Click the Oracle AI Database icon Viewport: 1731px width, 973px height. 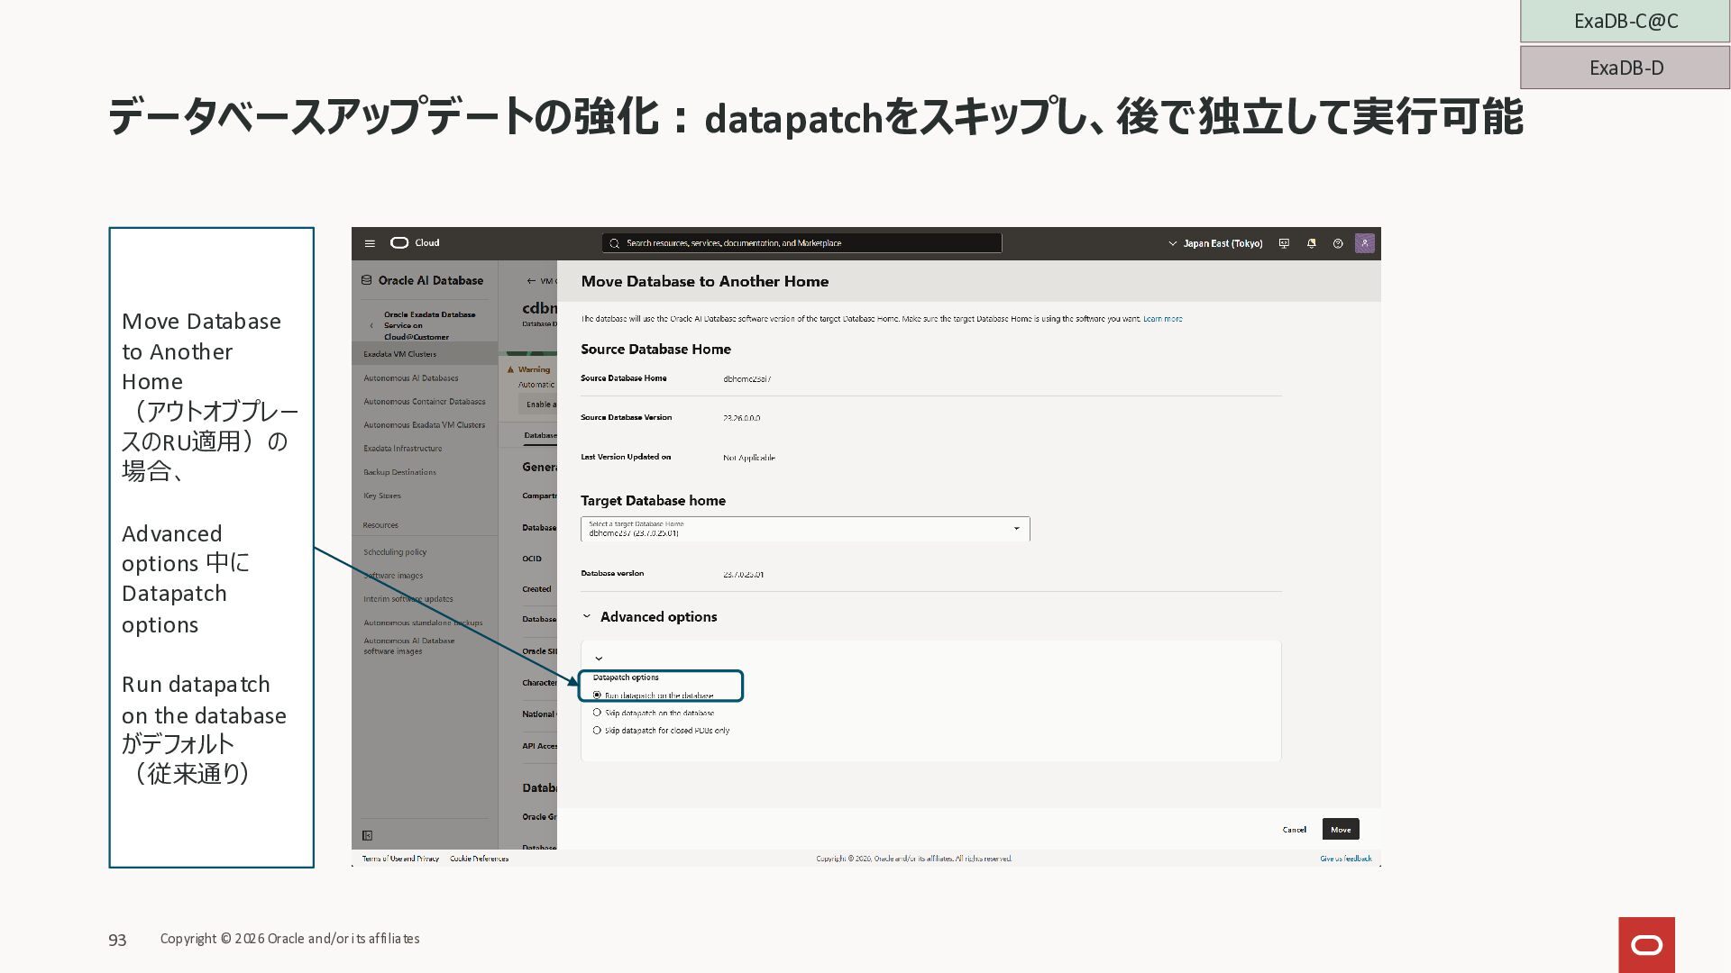point(367,280)
